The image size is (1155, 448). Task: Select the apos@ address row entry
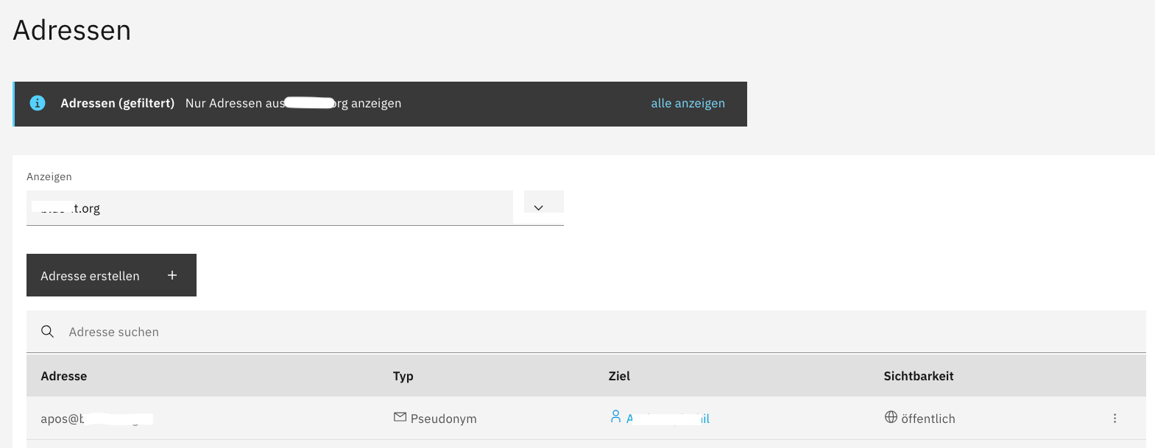tap(96, 419)
